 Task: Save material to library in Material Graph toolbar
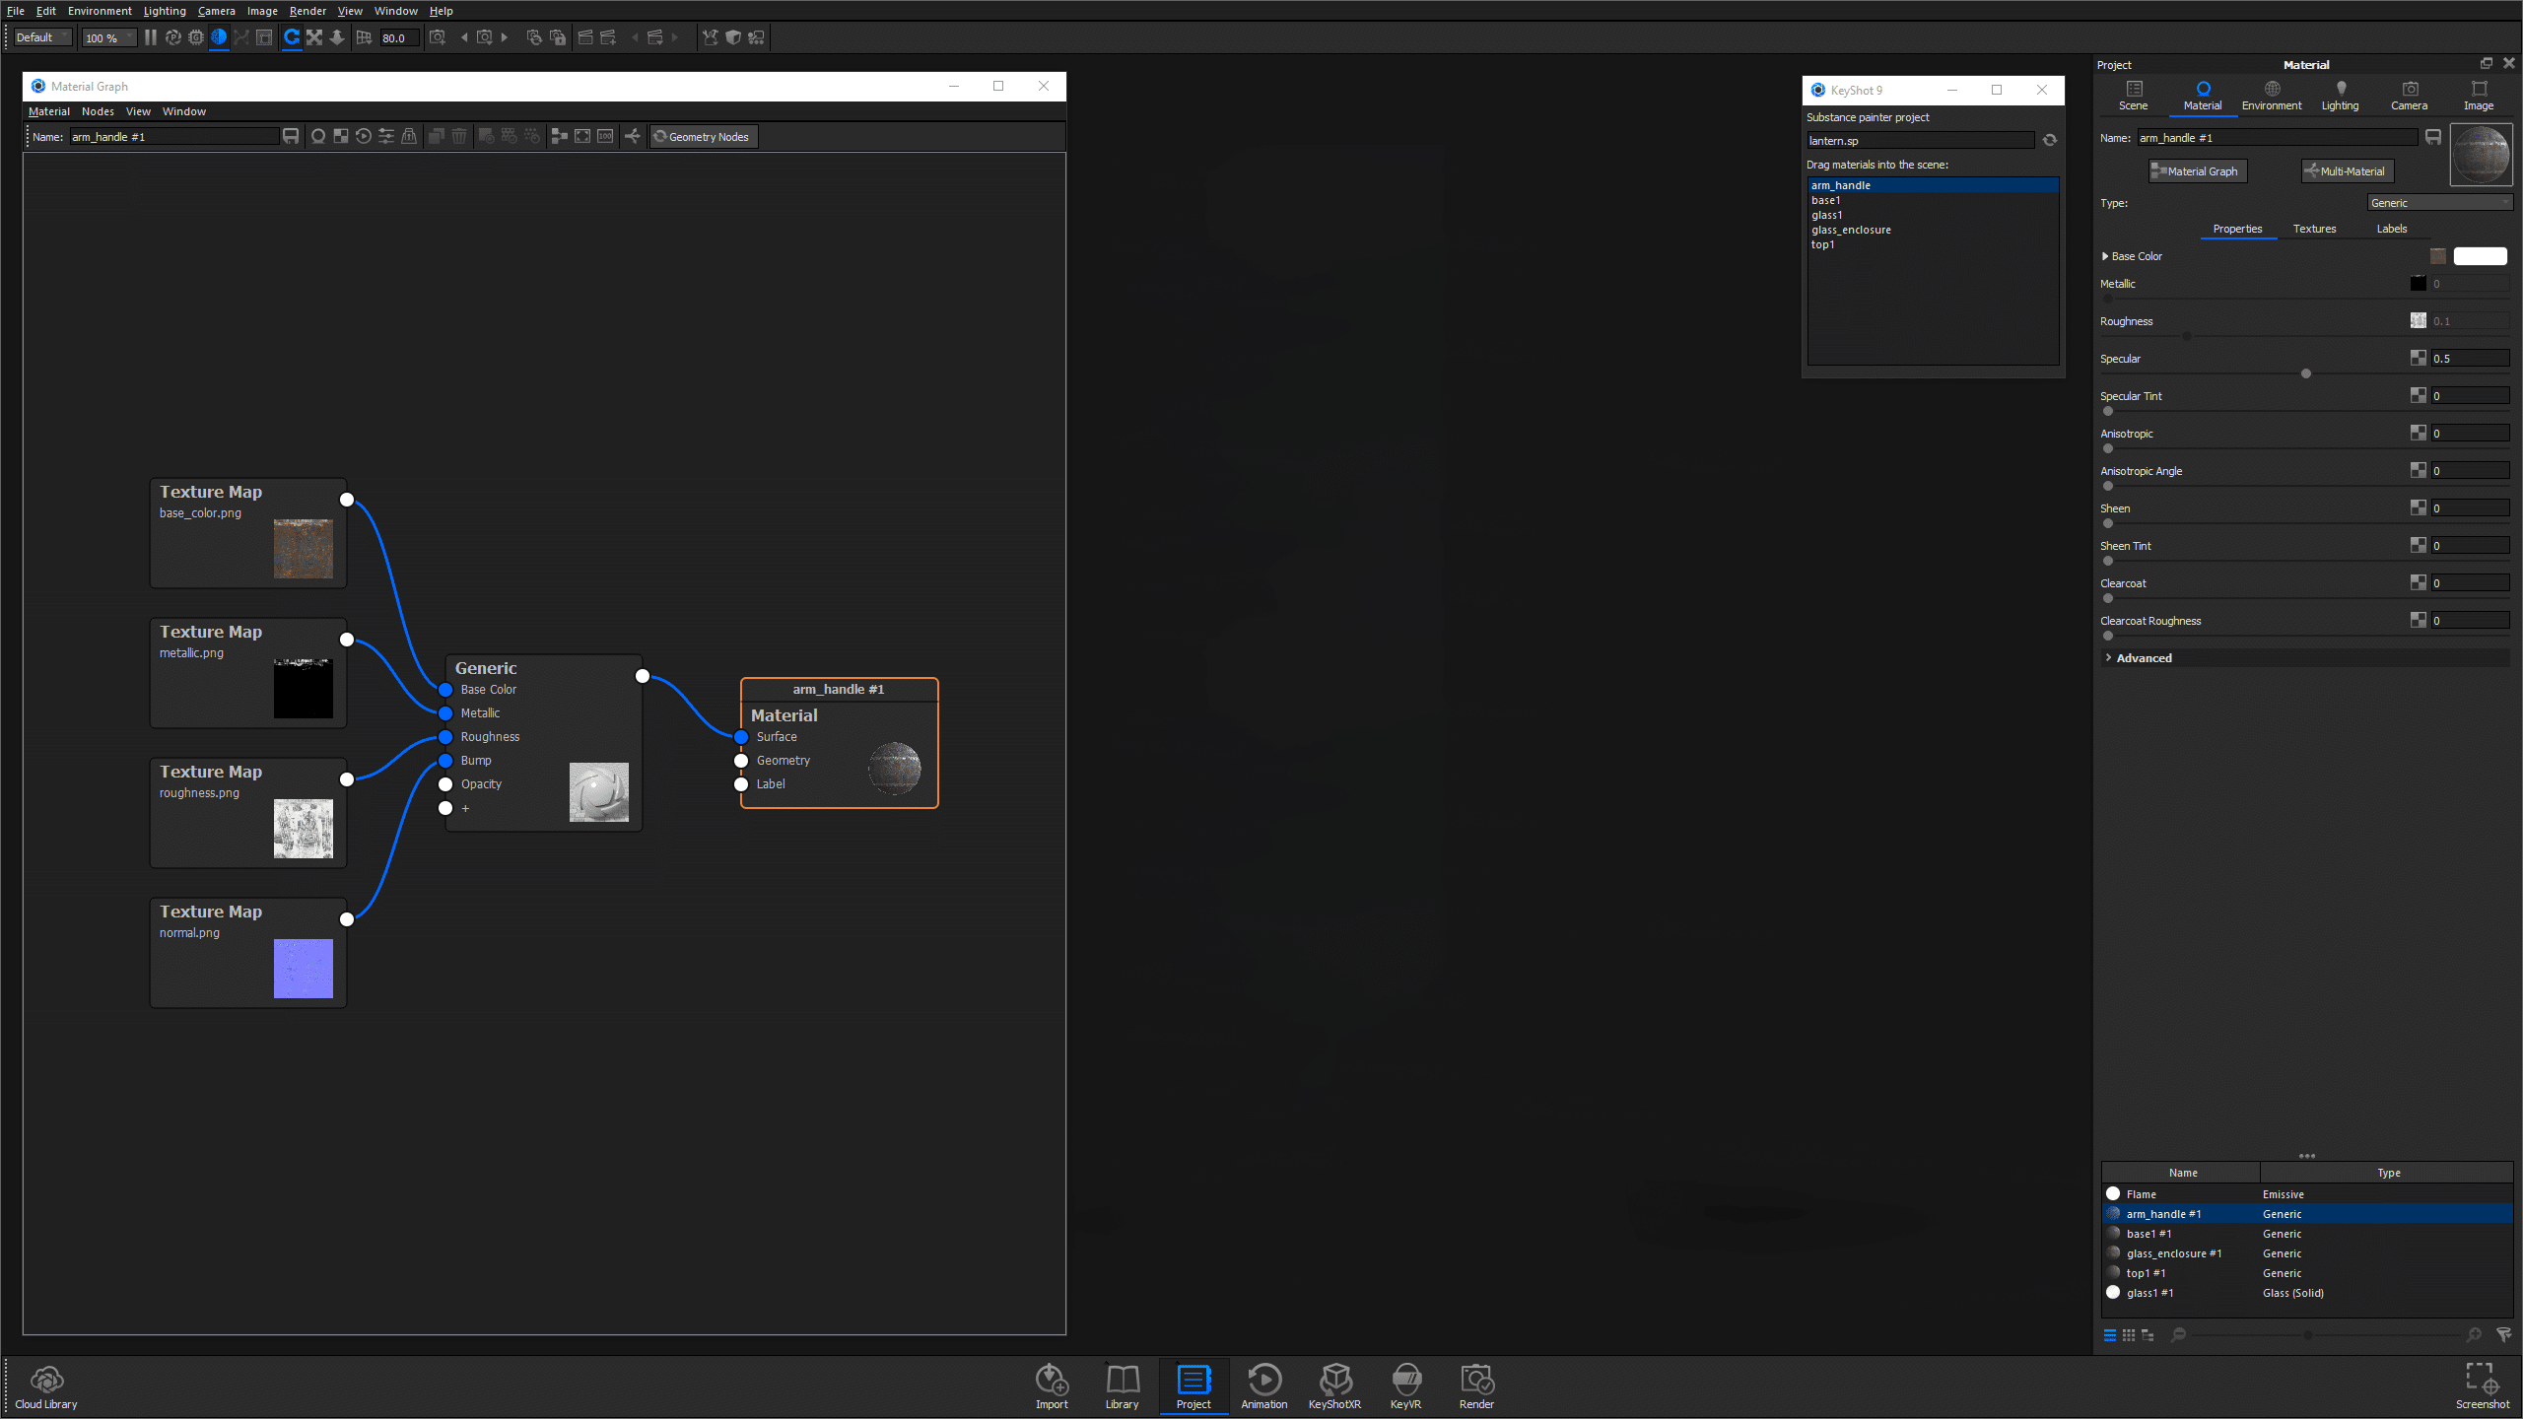(x=291, y=136)
